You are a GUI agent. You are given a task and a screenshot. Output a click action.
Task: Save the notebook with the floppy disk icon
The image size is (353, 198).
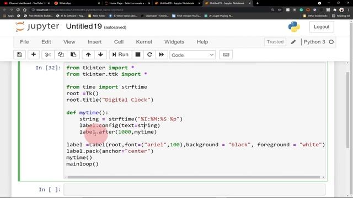tap(20, 54)
